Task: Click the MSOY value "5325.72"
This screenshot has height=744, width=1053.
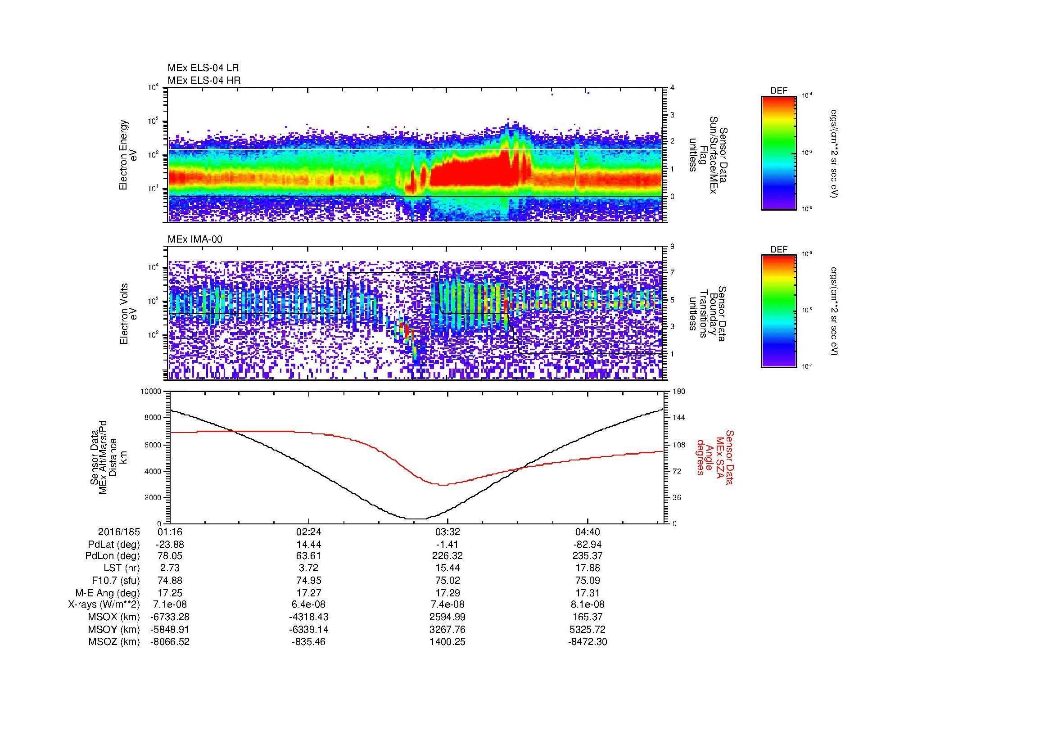Action: (x=587, y=629)
